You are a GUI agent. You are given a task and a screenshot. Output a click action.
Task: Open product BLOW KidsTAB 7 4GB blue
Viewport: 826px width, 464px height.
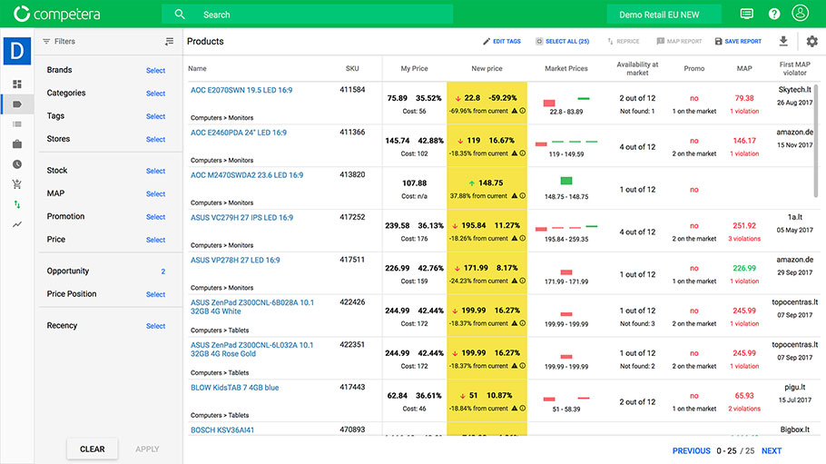point(234,388)
